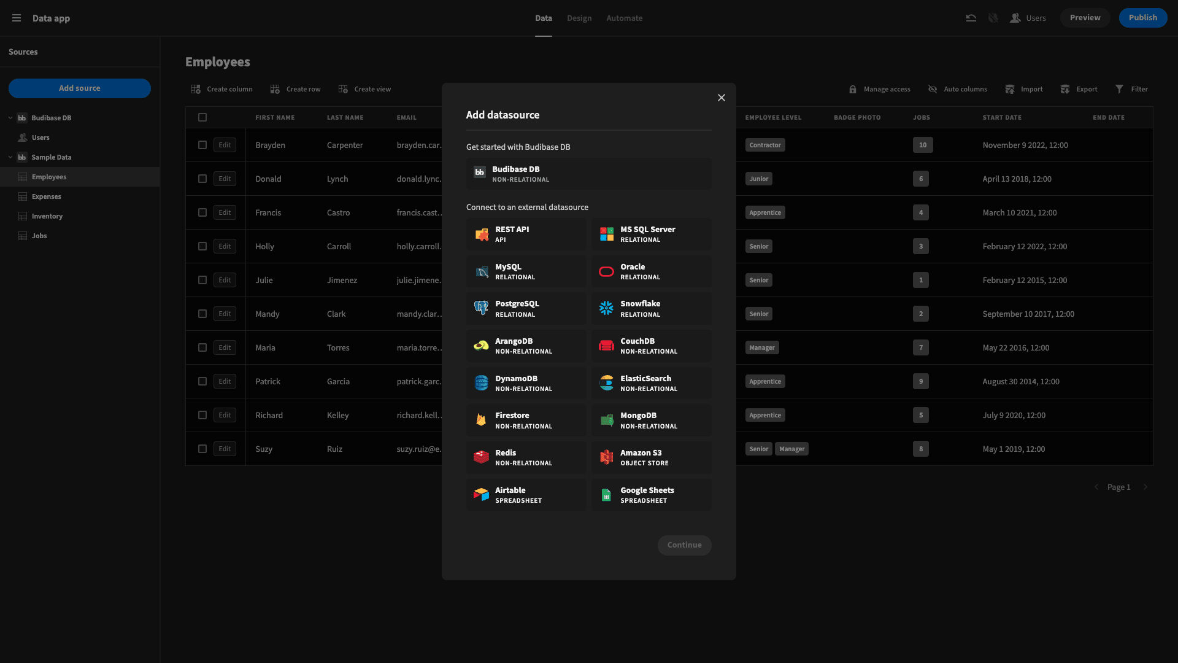Select the Airtable logo
This screenshot has height=663, width=1178.
coord(482,495)
